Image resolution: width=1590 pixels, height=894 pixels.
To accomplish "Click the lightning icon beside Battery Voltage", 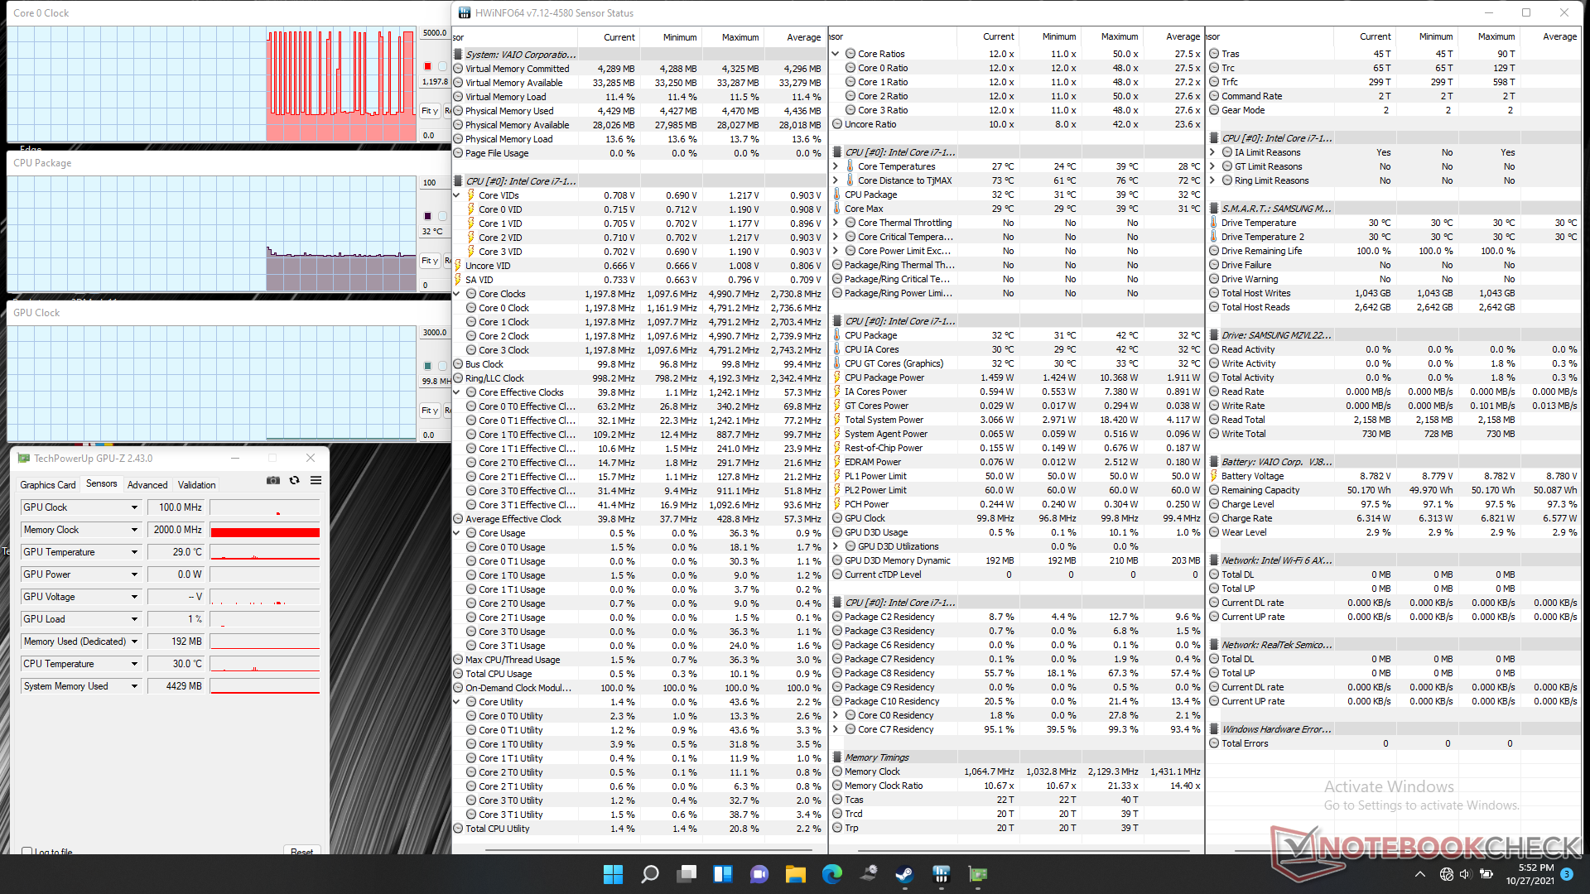I will (1214, 476).
